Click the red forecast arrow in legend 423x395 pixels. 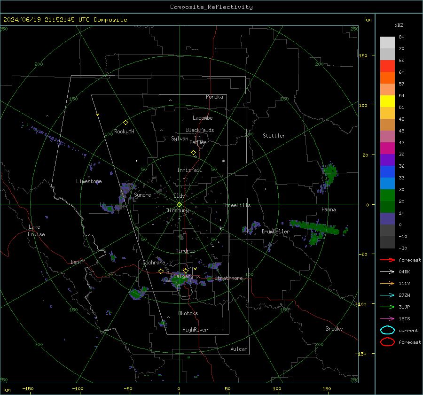coord(387,260)
